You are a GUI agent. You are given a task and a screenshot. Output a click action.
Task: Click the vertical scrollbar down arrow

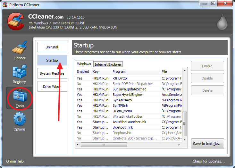point(185,139)
